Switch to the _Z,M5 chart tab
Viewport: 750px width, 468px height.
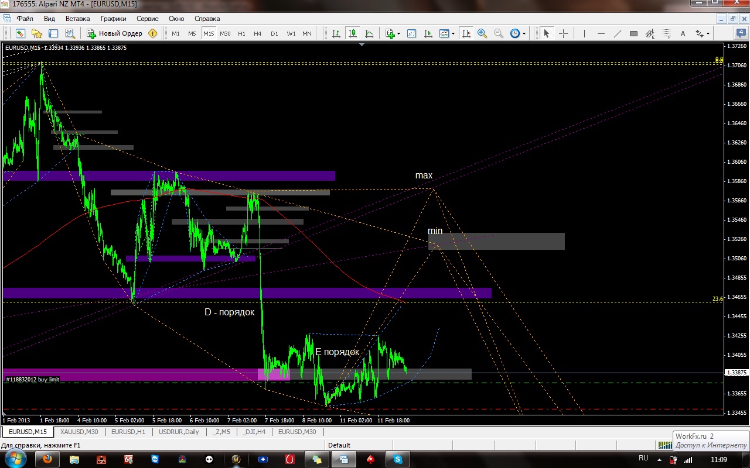point(222,432)
